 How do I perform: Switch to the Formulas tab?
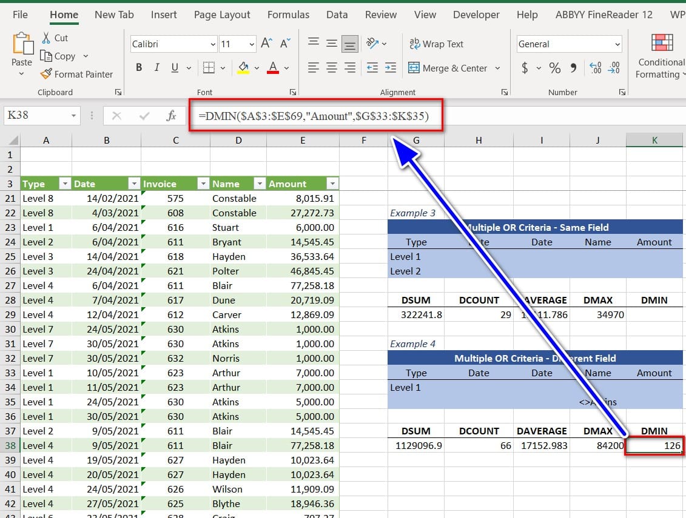click(x=288, y=15)
